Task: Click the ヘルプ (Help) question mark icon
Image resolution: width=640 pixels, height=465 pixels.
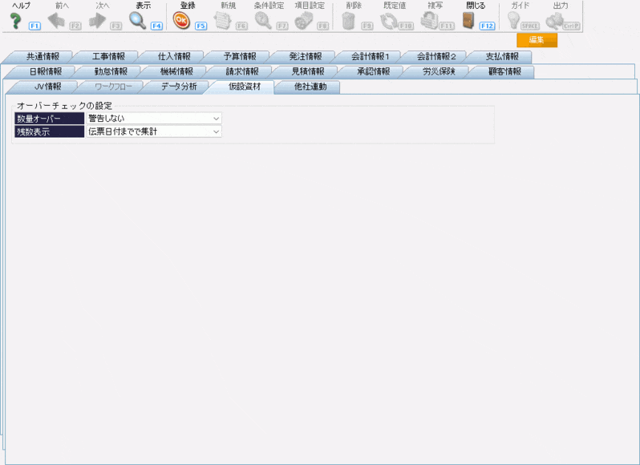Action: [14, 21]
